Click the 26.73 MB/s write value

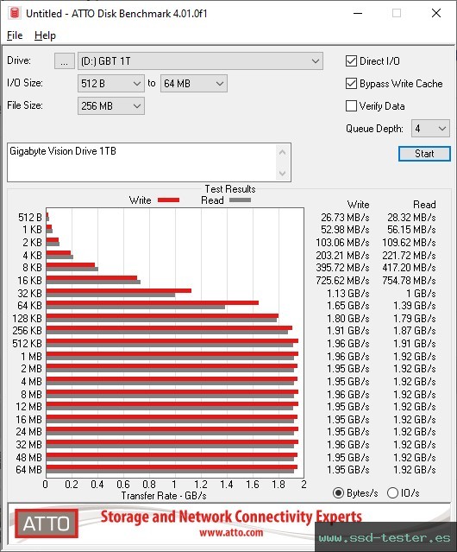click(345, 218)
